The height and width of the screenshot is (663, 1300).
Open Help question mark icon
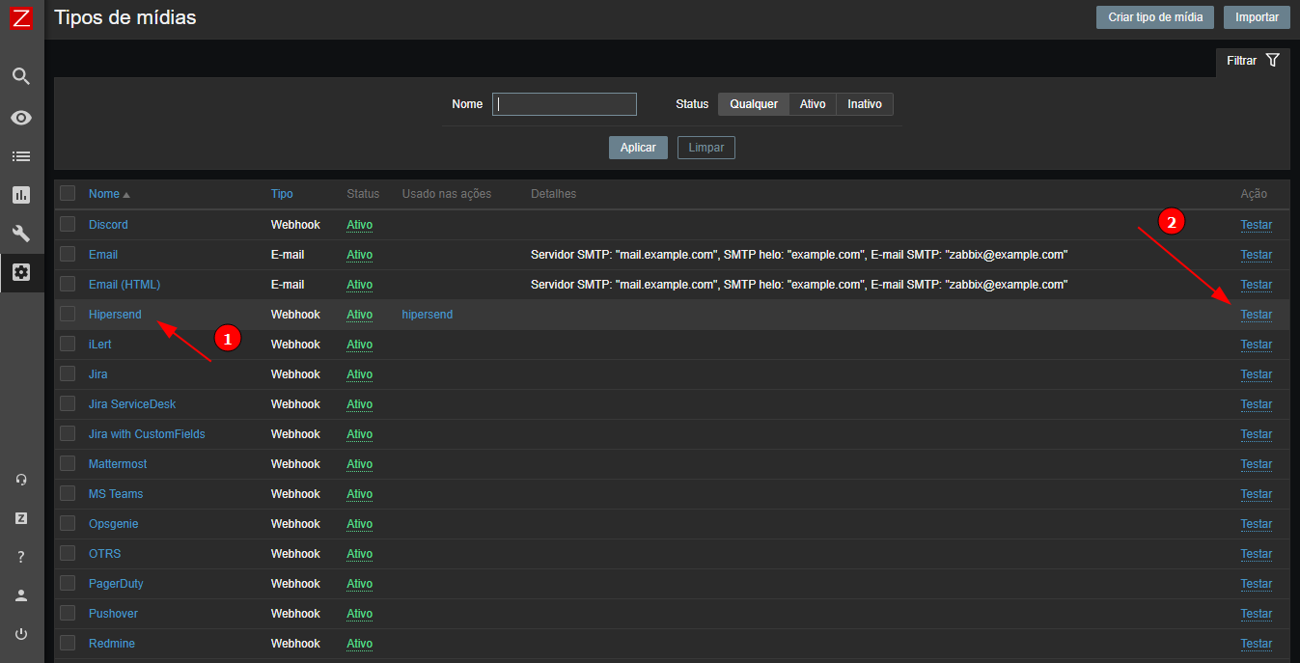point(21,557)
